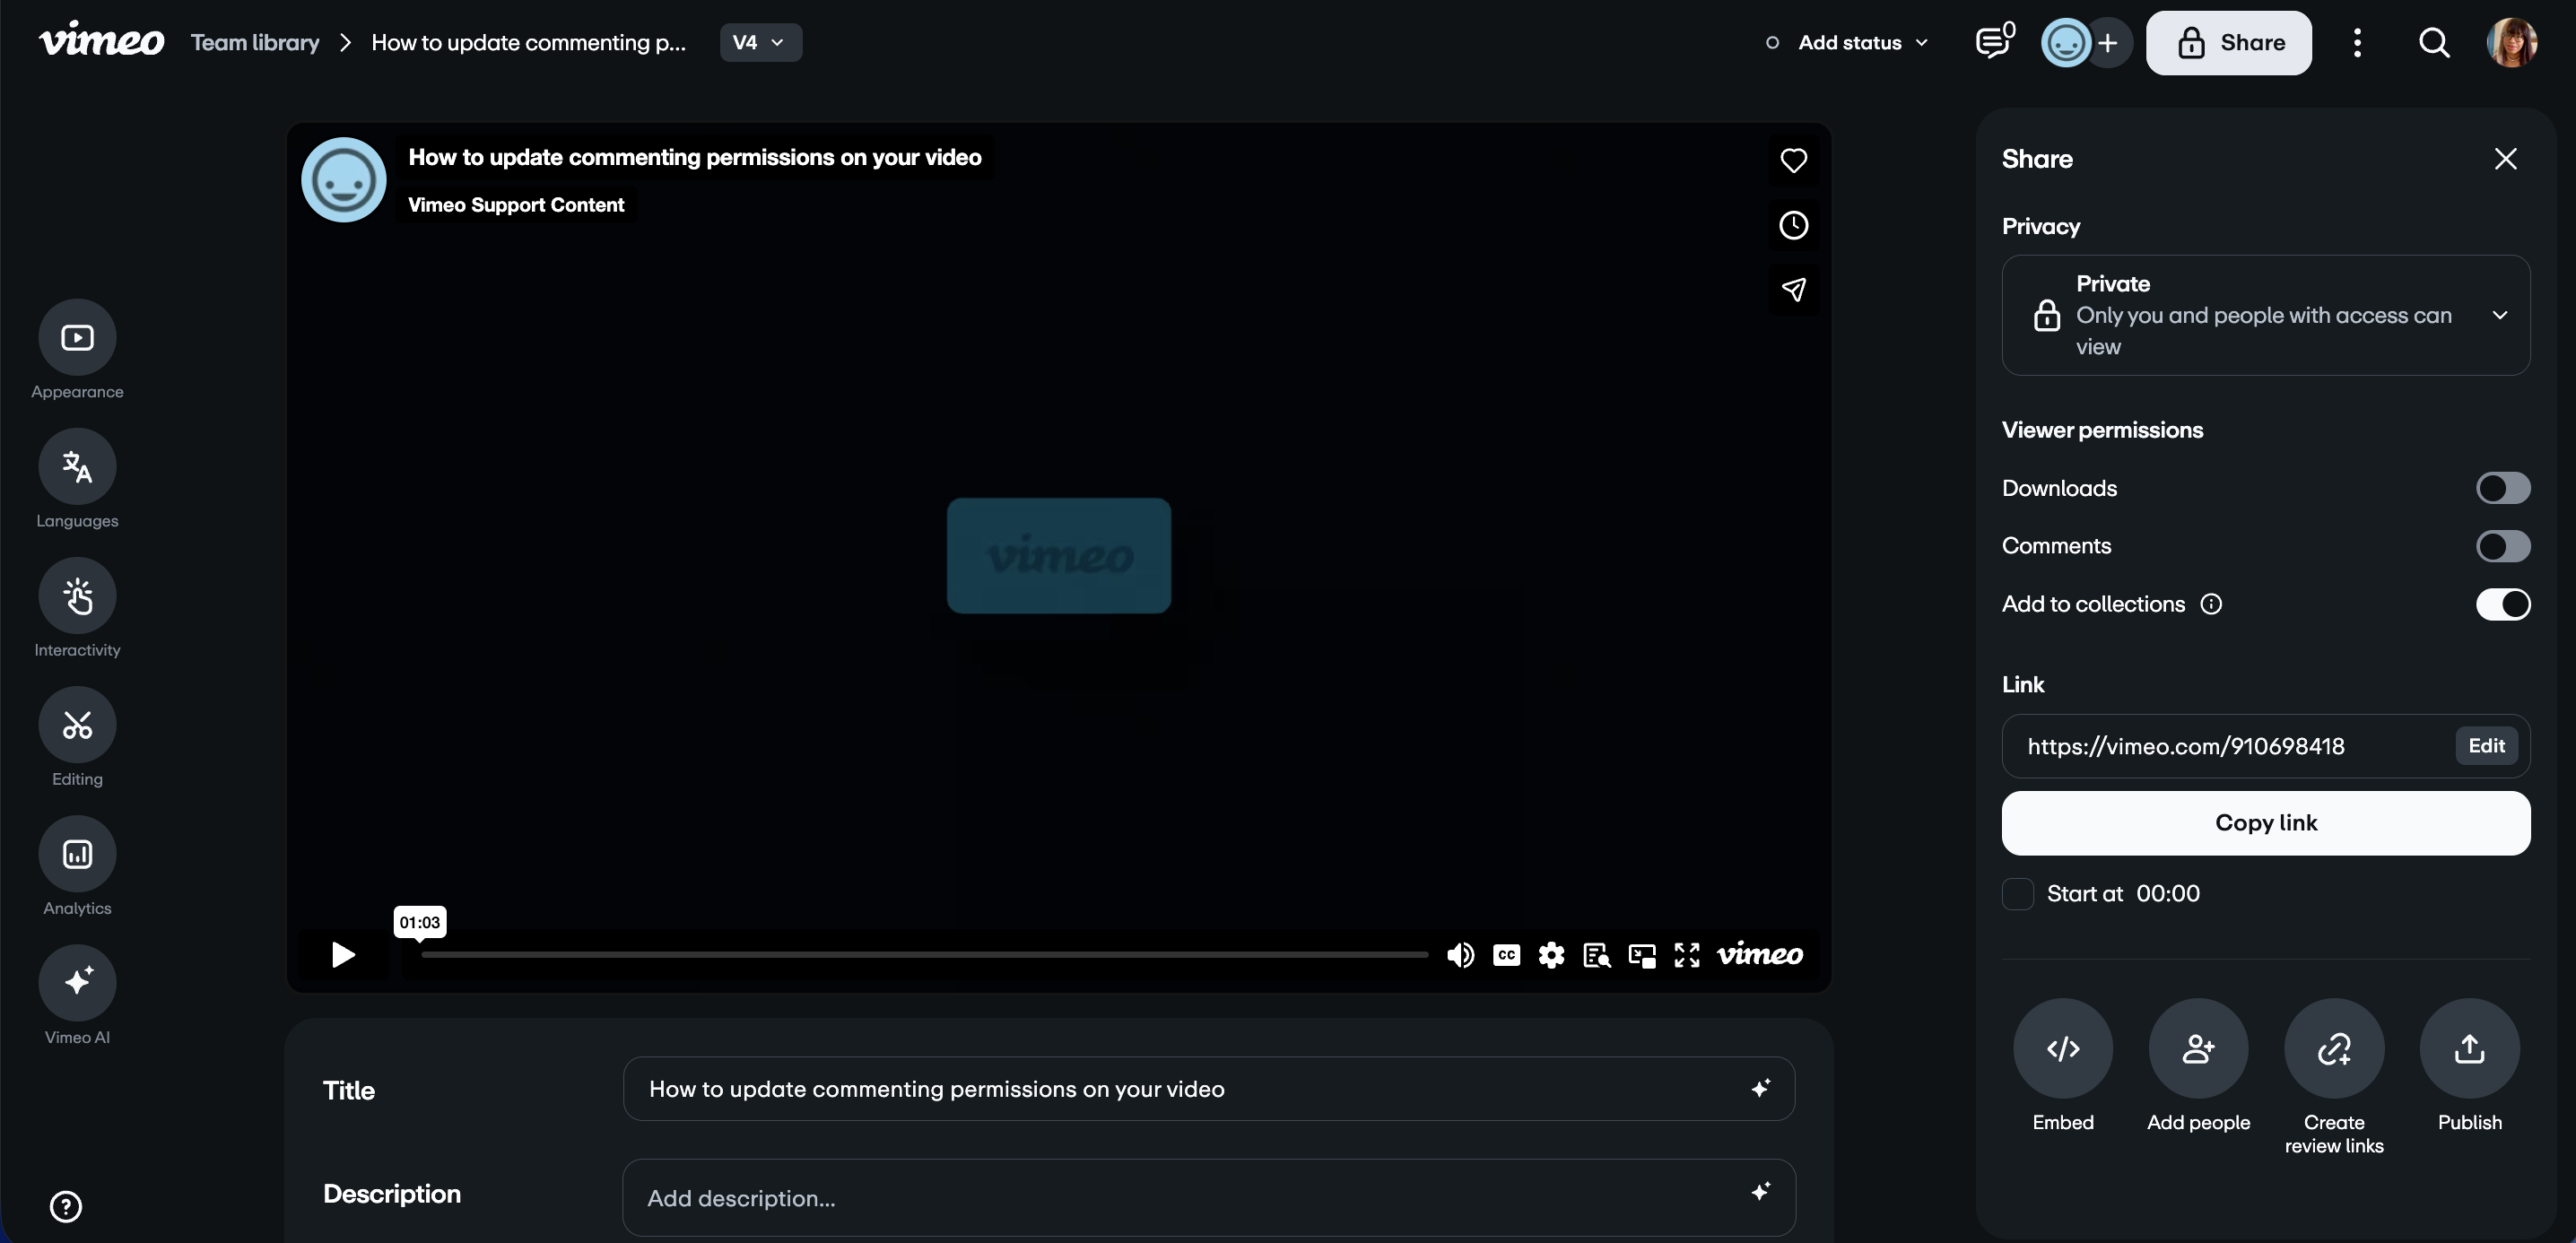Enable Downloads viewer permission
The width and height of the screenshot is (2576, 1243).
click(x=2502, y=488)
